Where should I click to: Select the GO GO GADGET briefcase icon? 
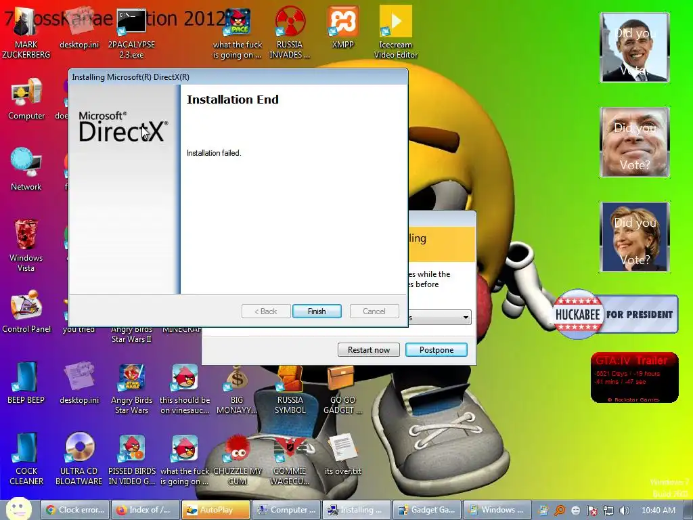tap(342, 389)
